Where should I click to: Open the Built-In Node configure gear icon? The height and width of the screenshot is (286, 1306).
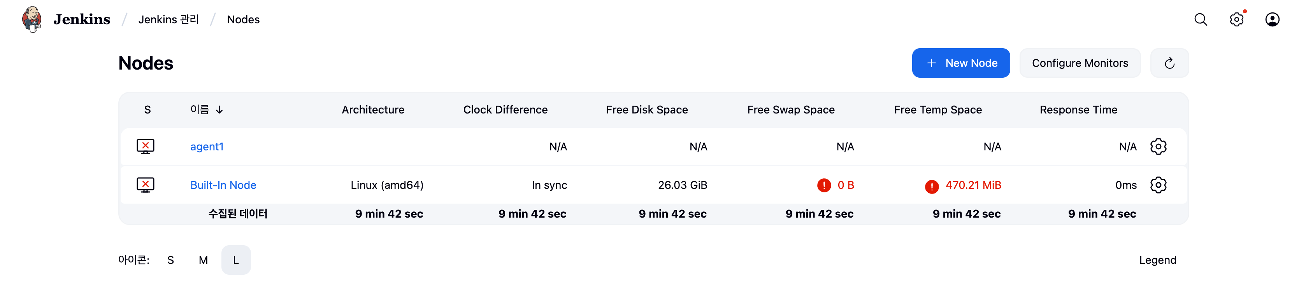click(x=1158, y=185)
